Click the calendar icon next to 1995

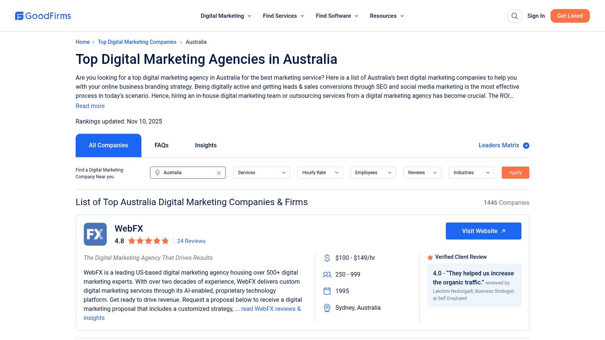pyautogui.click(x=327, y=291)
